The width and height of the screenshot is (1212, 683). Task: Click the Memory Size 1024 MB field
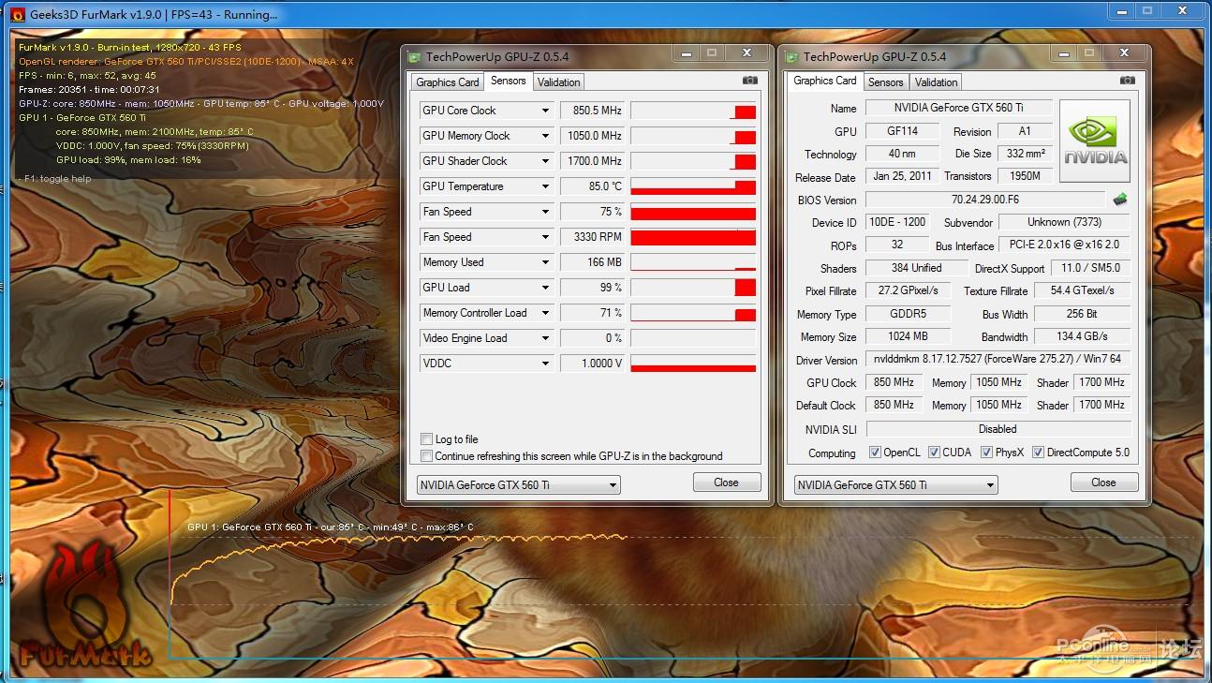tap(908, 336)
